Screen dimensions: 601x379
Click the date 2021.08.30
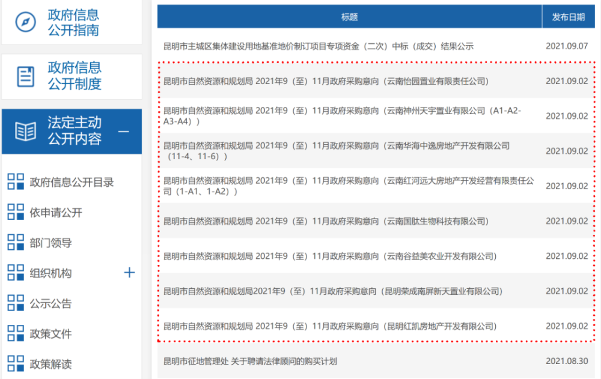tap(567, 361)
